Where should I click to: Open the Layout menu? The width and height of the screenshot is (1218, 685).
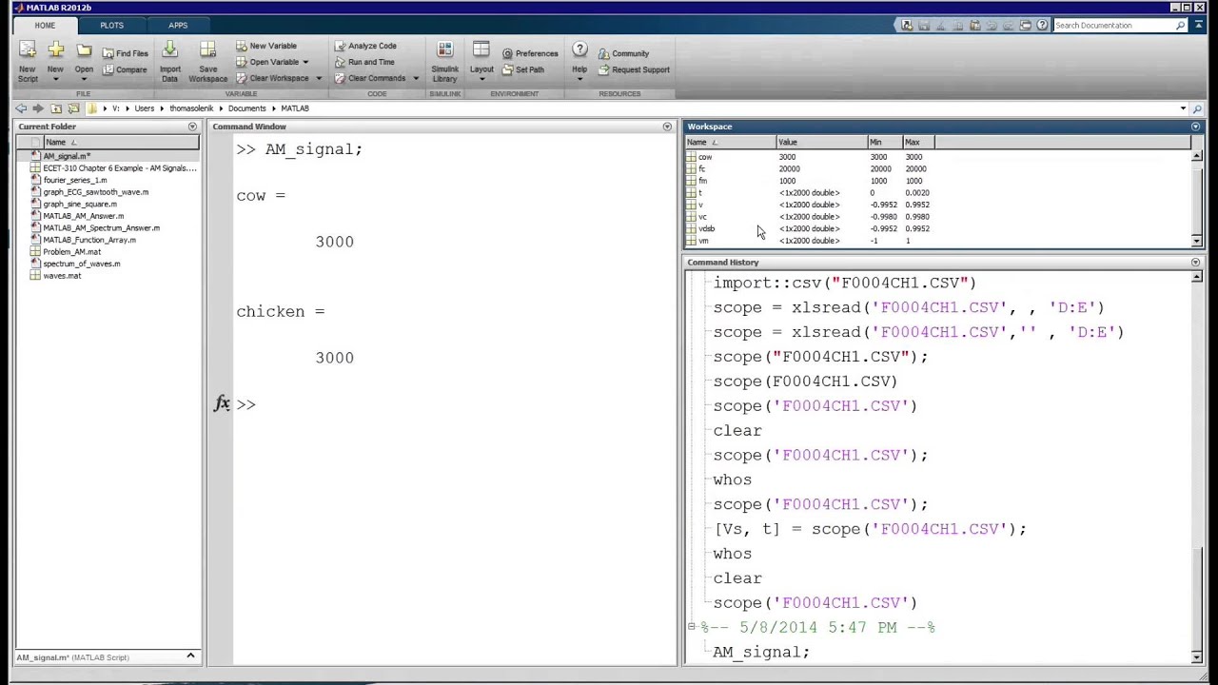481,61
